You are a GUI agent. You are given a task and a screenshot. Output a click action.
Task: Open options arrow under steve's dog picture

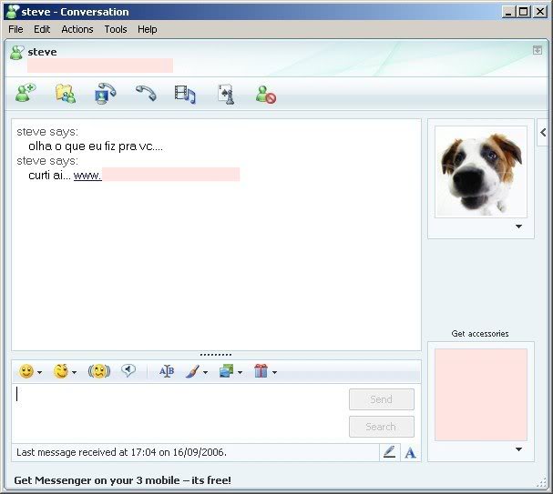coord(518,227)
